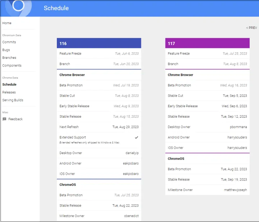Navigate to the Bugs page
The height and width of the screenshot is (222, 259).
(x=6, y=50)
